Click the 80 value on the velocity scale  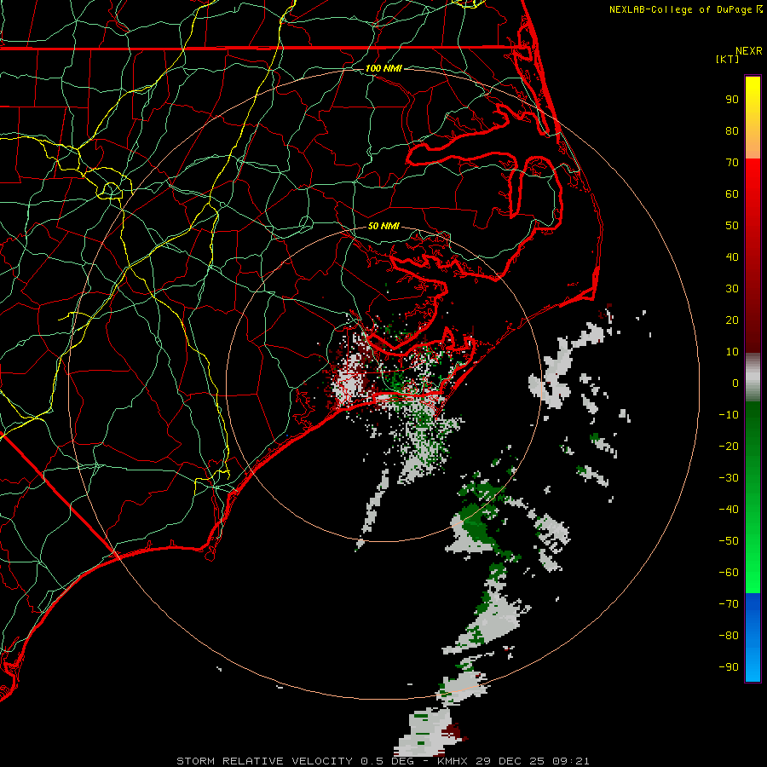click(732, 130)
